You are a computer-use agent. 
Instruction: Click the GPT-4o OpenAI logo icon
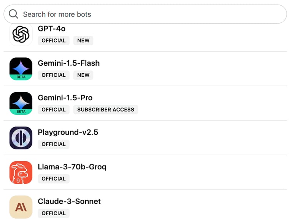point(21,35)
